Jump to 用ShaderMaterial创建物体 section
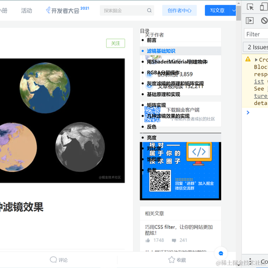268x268 pixels. click(177, 62)
